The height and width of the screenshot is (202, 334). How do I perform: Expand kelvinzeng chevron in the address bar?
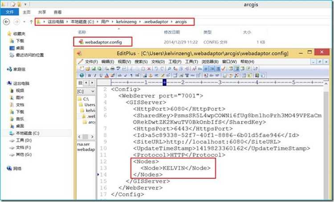(140, 22)
